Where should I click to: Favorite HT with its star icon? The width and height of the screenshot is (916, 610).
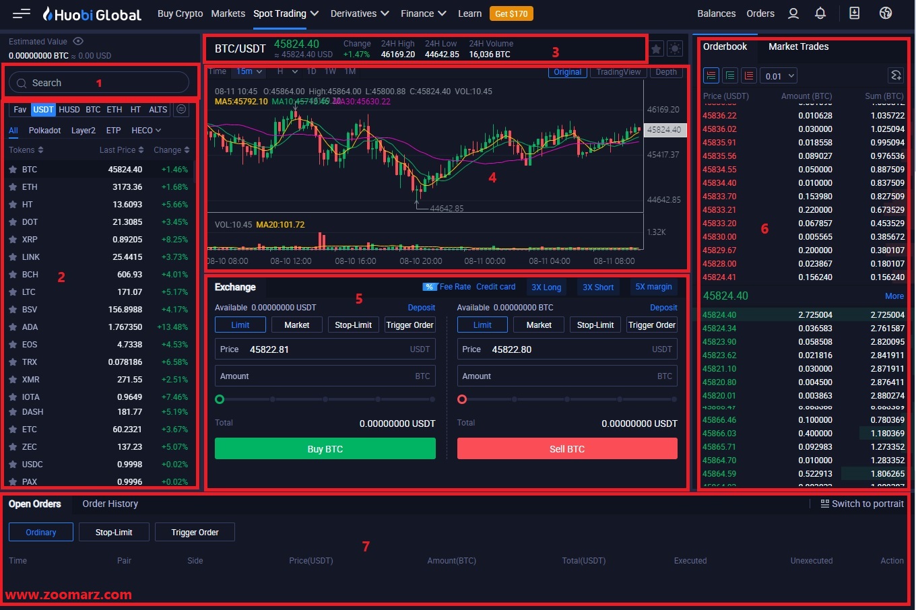click(x=13, y=205)
